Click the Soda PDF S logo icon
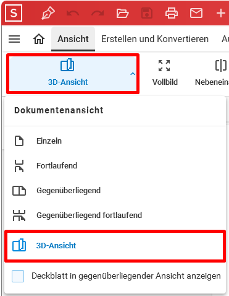Viewport: 229px width, 296px height. (14, 13)
